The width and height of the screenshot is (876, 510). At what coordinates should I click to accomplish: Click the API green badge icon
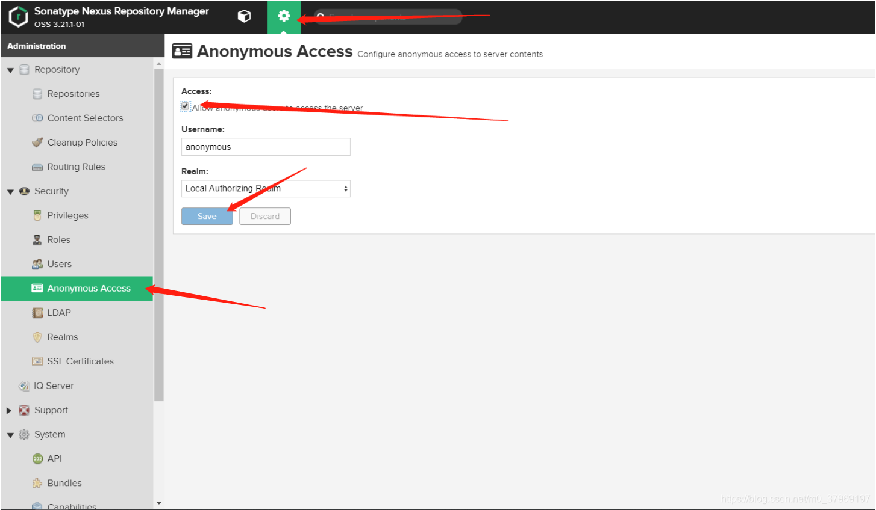[37, 459]
